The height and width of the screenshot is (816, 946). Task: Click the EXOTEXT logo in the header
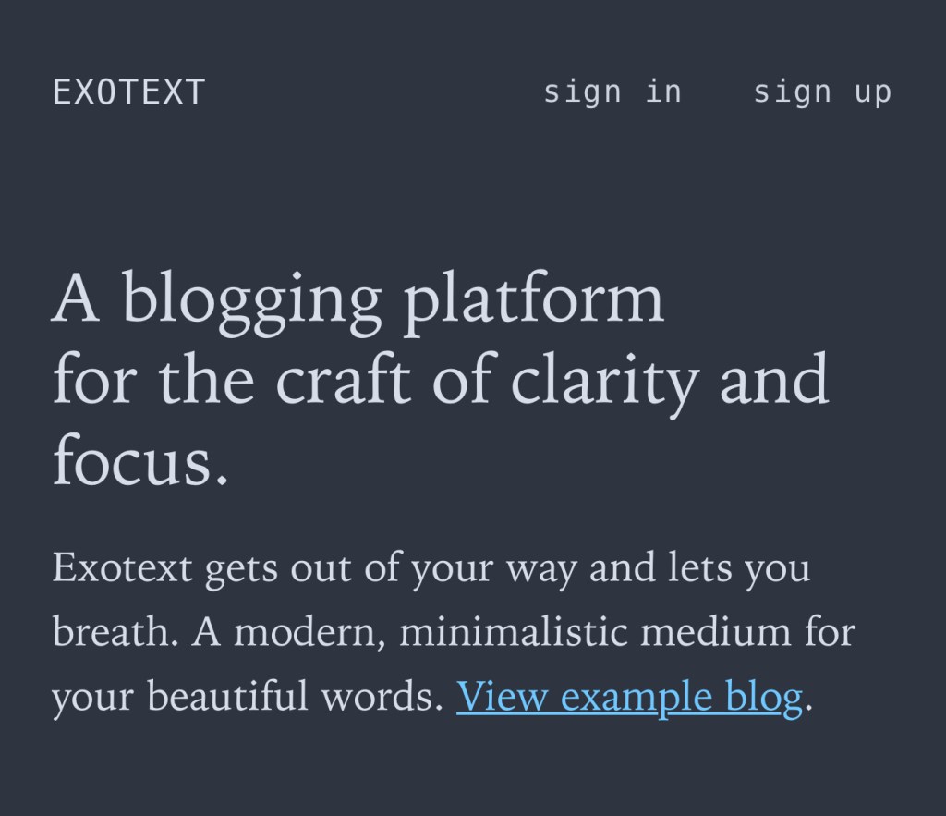point(128,92)
